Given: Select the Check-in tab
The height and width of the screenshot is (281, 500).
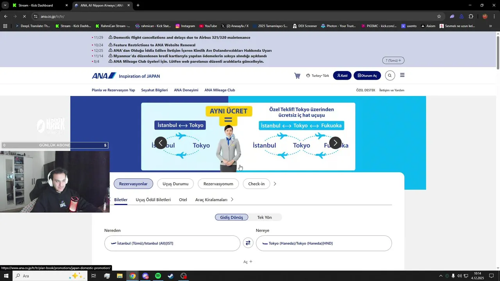Looking at the screenshot, I should tap(256, 184).
